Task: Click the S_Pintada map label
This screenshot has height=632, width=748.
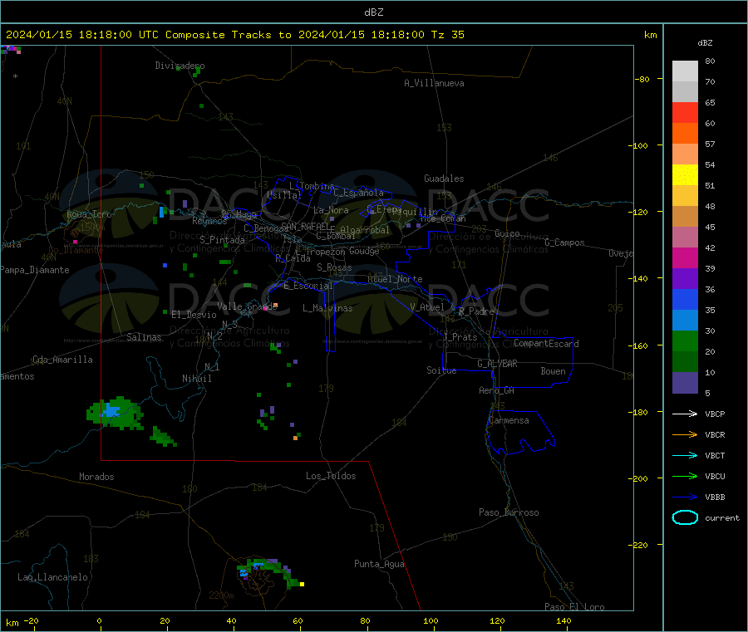Action: (x=222, y=240)
